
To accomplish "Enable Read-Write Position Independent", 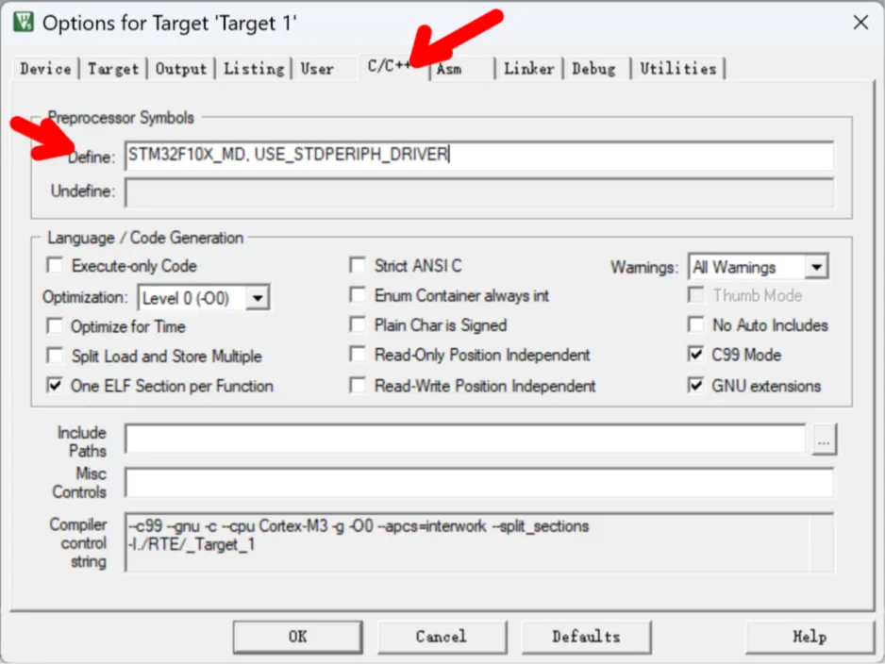I will (358, 386).
